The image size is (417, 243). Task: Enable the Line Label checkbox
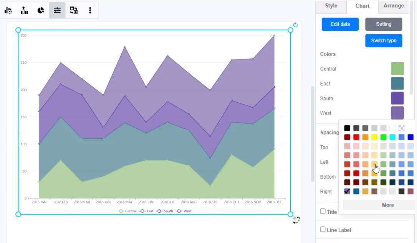pos(323,230)
